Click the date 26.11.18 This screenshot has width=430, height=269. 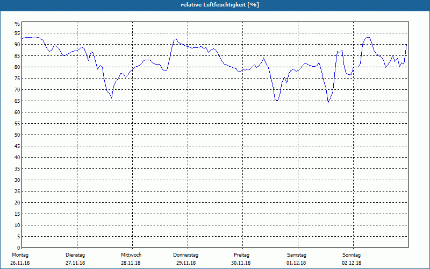pyautogui.click(x=20, y=263)
